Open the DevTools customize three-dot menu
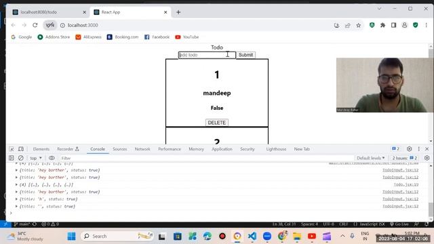The height and width of the screenshot is (244, 434). point(419,149)
